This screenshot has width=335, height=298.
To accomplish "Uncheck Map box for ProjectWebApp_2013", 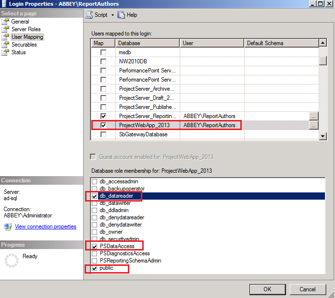I will [x=103, y=125].
